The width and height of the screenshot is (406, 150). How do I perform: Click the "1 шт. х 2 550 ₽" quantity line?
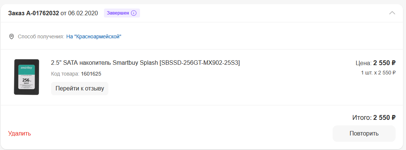378,73
